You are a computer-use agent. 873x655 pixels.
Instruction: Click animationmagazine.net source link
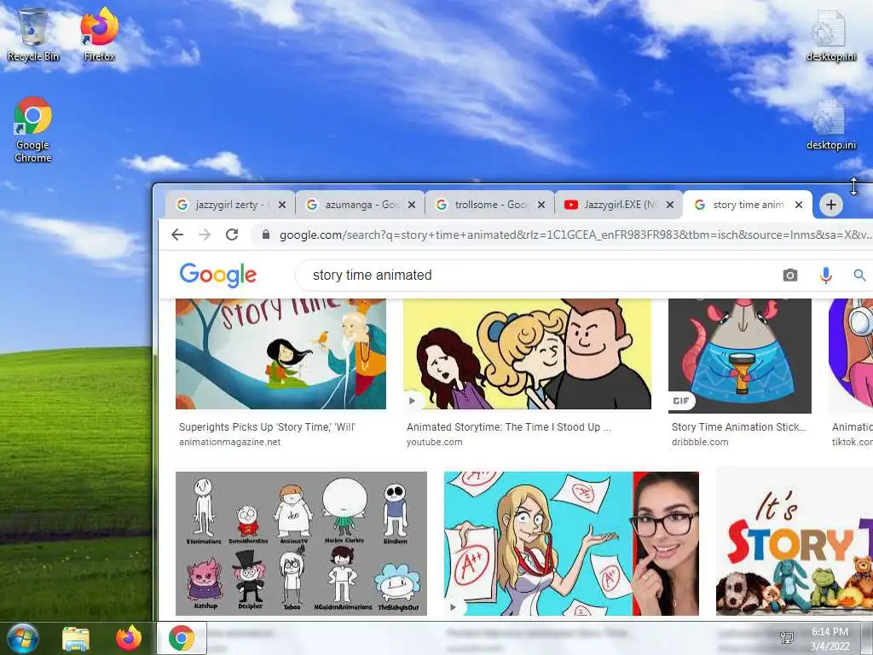pos(229,442)
